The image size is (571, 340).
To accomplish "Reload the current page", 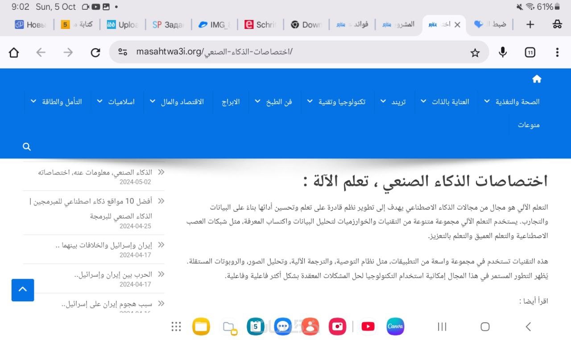I will click(95, 53).
